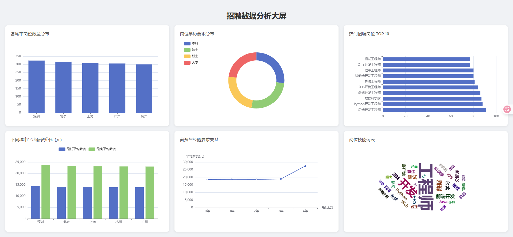Image resolution: width=513 pixels, height=237 pixels.
Task: Click the 数据科学家 bar in TOP 10 chart
Action: click(432, 99)
